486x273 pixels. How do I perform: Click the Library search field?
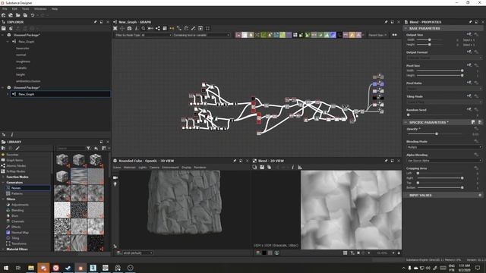click(x=71, y=149)
